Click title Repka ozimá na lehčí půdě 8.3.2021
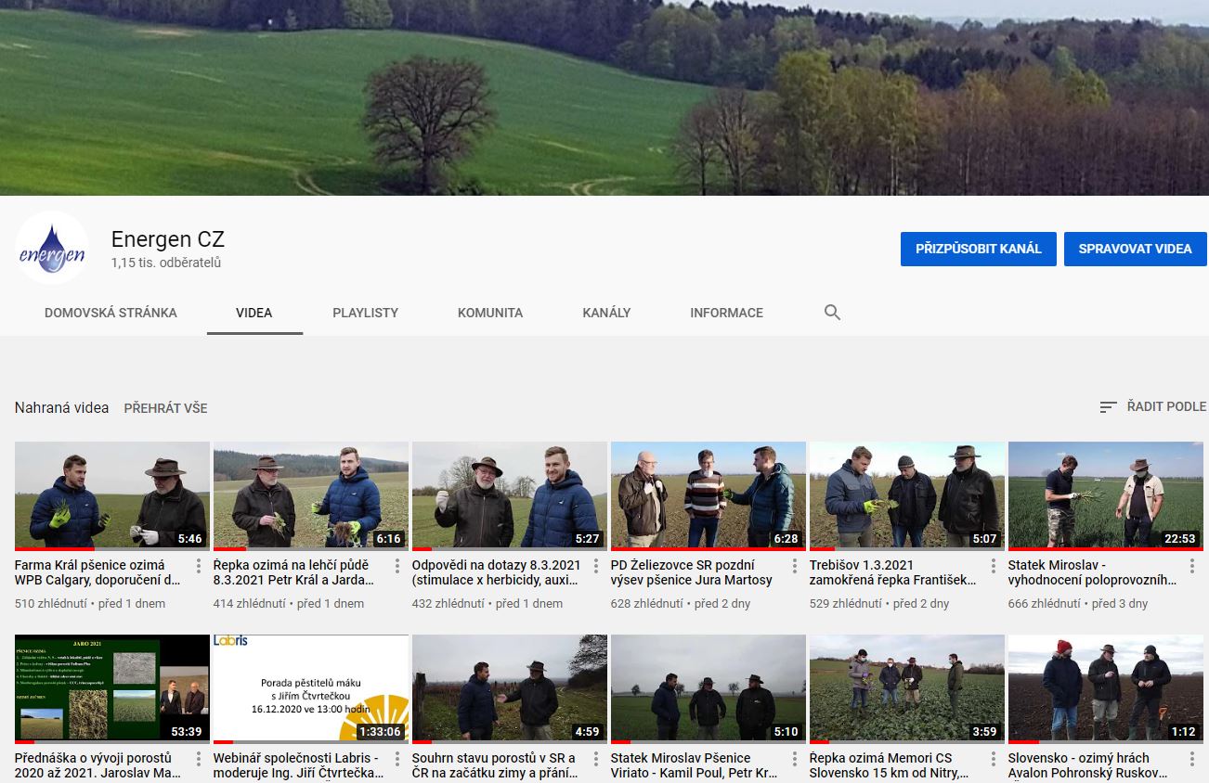The image size is (1209, 783). tap(294, 572)
